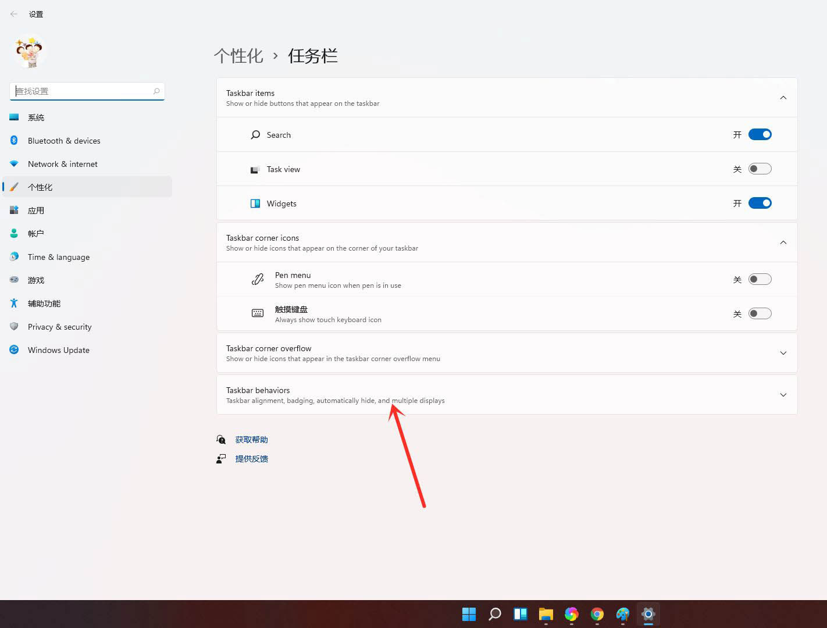Expand the Taskbar behaviors section

point(783,395)
